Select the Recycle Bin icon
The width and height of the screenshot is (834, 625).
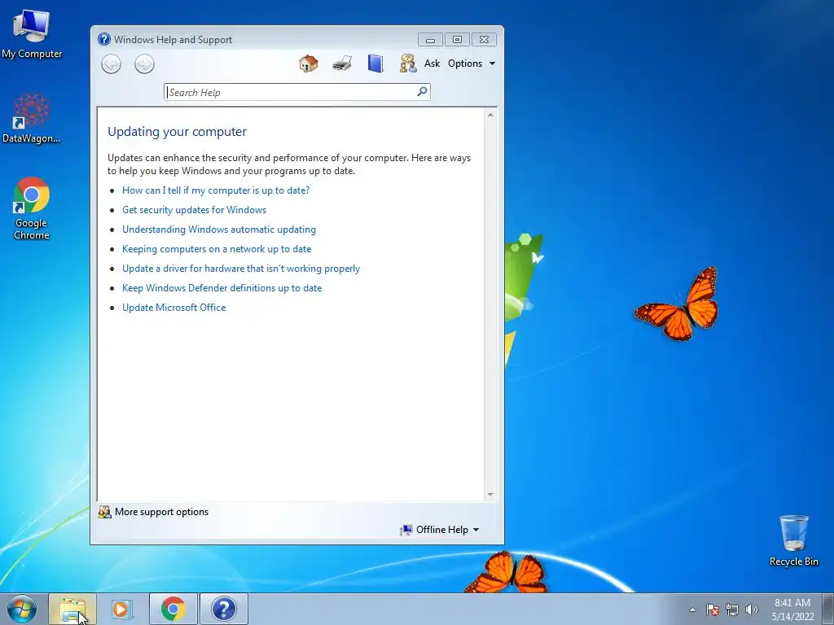pyautogui.click(x=793, y=540)
